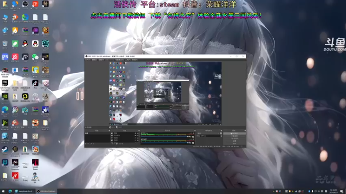Open the orange flame shield antivirus icon

click(x=15, y=30)
